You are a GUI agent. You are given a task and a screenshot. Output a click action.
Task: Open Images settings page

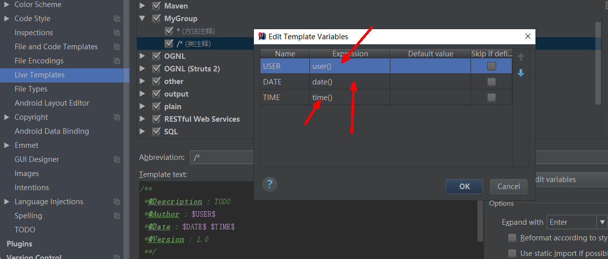click(x=27, y=174)
